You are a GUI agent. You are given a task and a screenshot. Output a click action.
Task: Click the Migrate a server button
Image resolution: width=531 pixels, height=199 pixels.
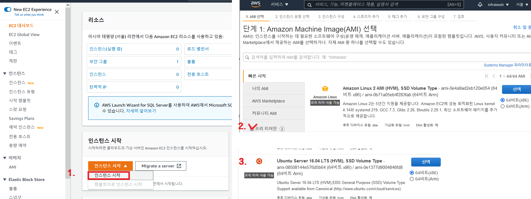pyautogui.click(x=161, y=166)
